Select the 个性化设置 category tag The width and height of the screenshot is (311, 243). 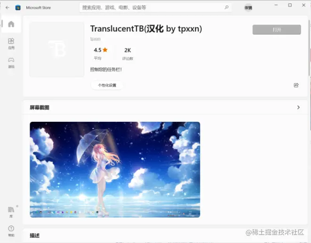click(x=107, y=86)
